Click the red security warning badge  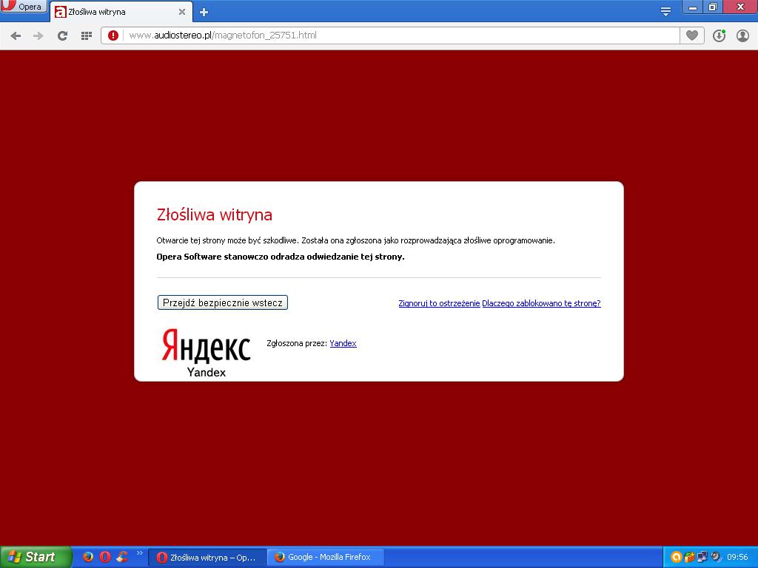tap(113, 35)
